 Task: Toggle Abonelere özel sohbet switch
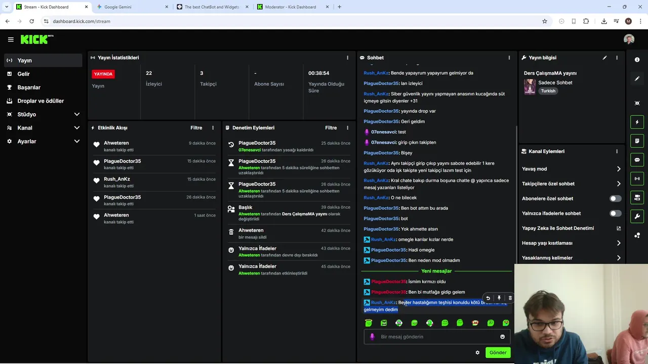pyautogui.click(x=615, y=199)
